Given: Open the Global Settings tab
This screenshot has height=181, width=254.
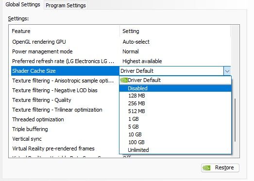Looking at the screenshot, I should click(x=23, y=4).
